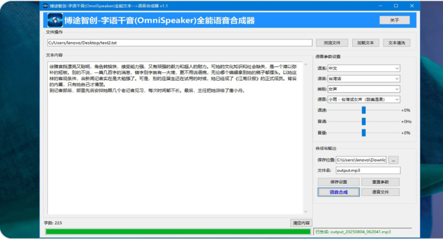Click the 文件名 field with output.mp3

point(368,170)
